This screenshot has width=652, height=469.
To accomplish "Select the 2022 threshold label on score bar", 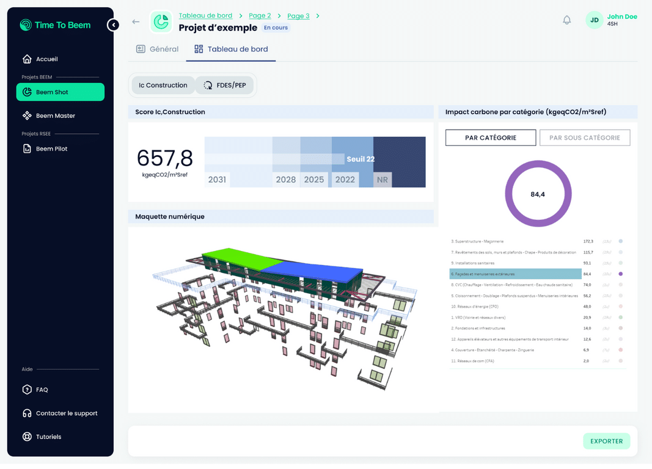I will (345, 180).
